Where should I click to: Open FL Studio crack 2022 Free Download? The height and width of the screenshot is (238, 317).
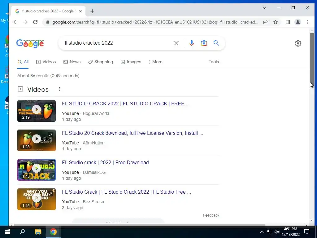pos(105,162)
